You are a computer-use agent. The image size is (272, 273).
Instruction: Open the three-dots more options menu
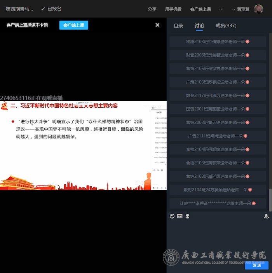pyautogui.click(x=221, y=9)
